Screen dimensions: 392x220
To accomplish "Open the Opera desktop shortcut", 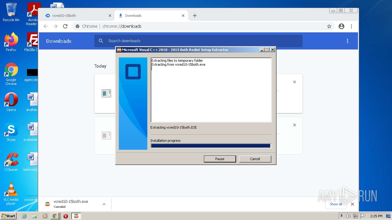I will 11,102.
